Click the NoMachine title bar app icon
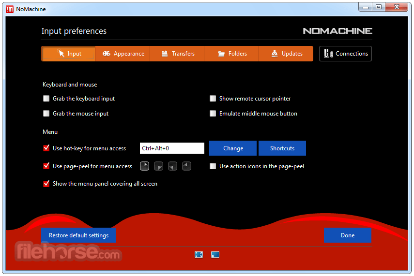414x276 pixels. tap(10, 9)
